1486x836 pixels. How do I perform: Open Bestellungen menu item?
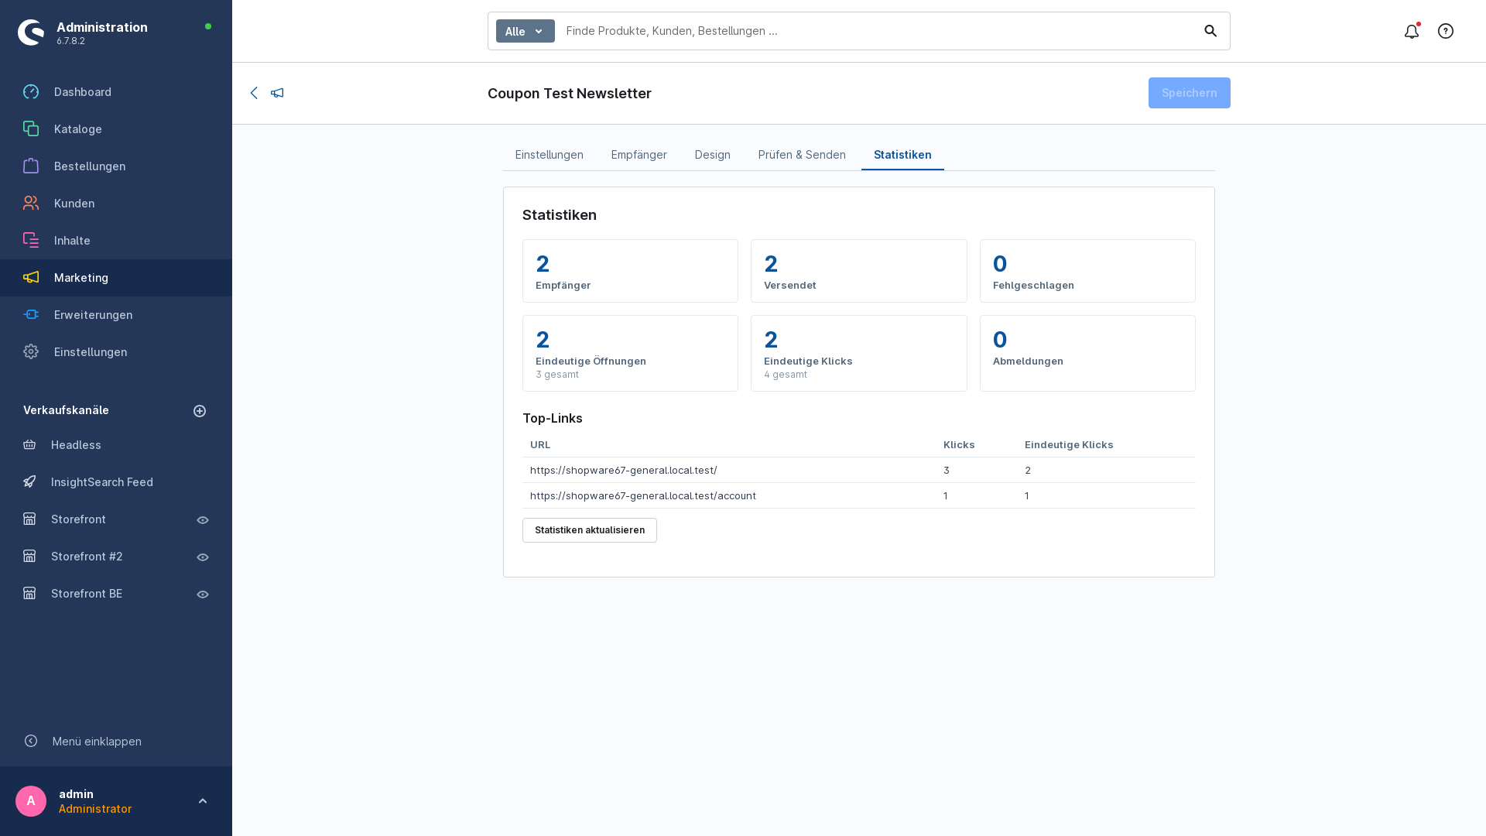click(116, 166)
